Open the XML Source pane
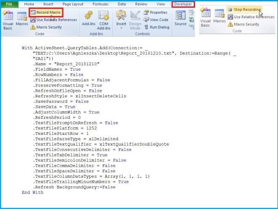Image resolution: width=278 pixels, height=209 pixels. (180, 19)
